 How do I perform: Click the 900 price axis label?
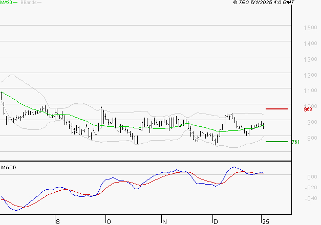312,122
